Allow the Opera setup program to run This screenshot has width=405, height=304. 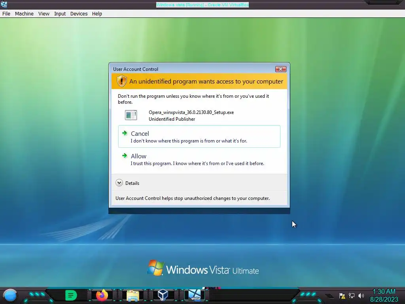pos(199,159)
